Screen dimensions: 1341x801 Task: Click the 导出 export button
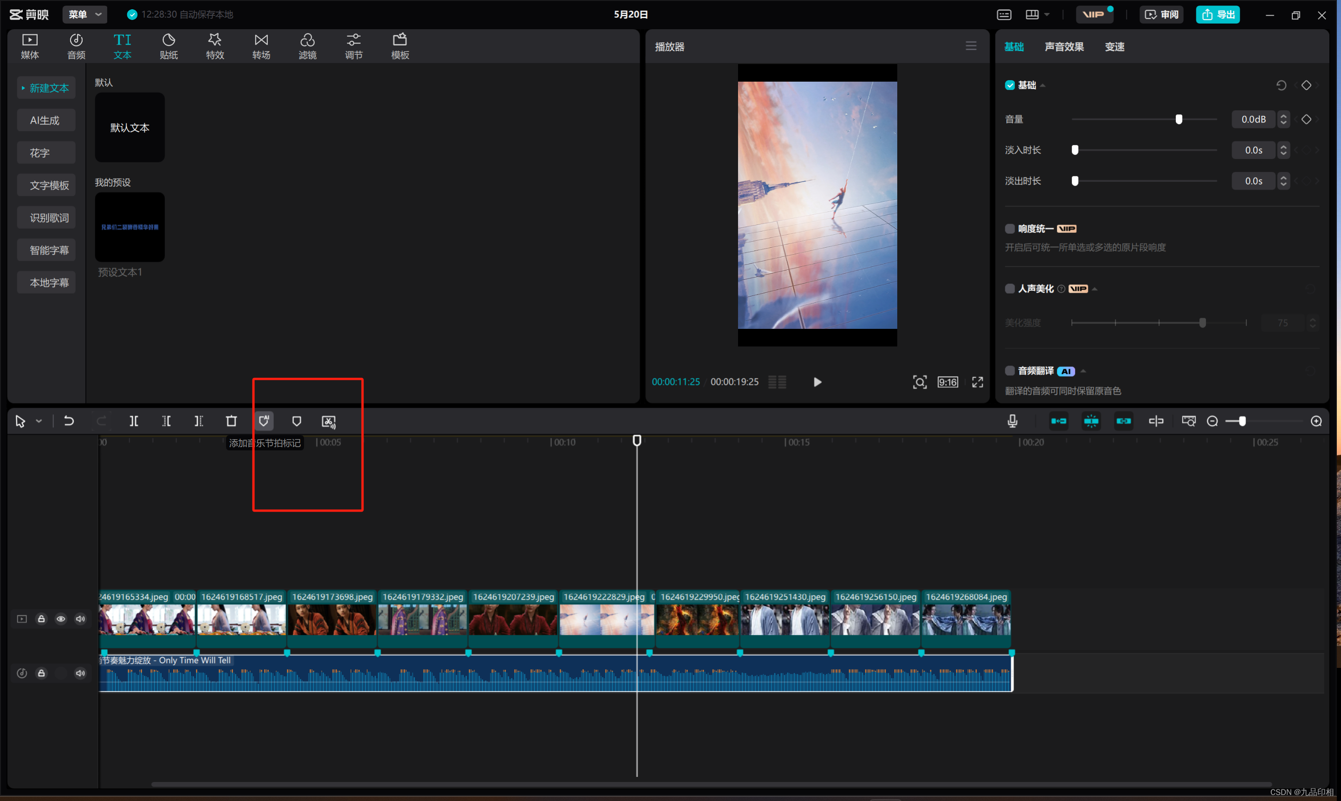pos(1218,14)
